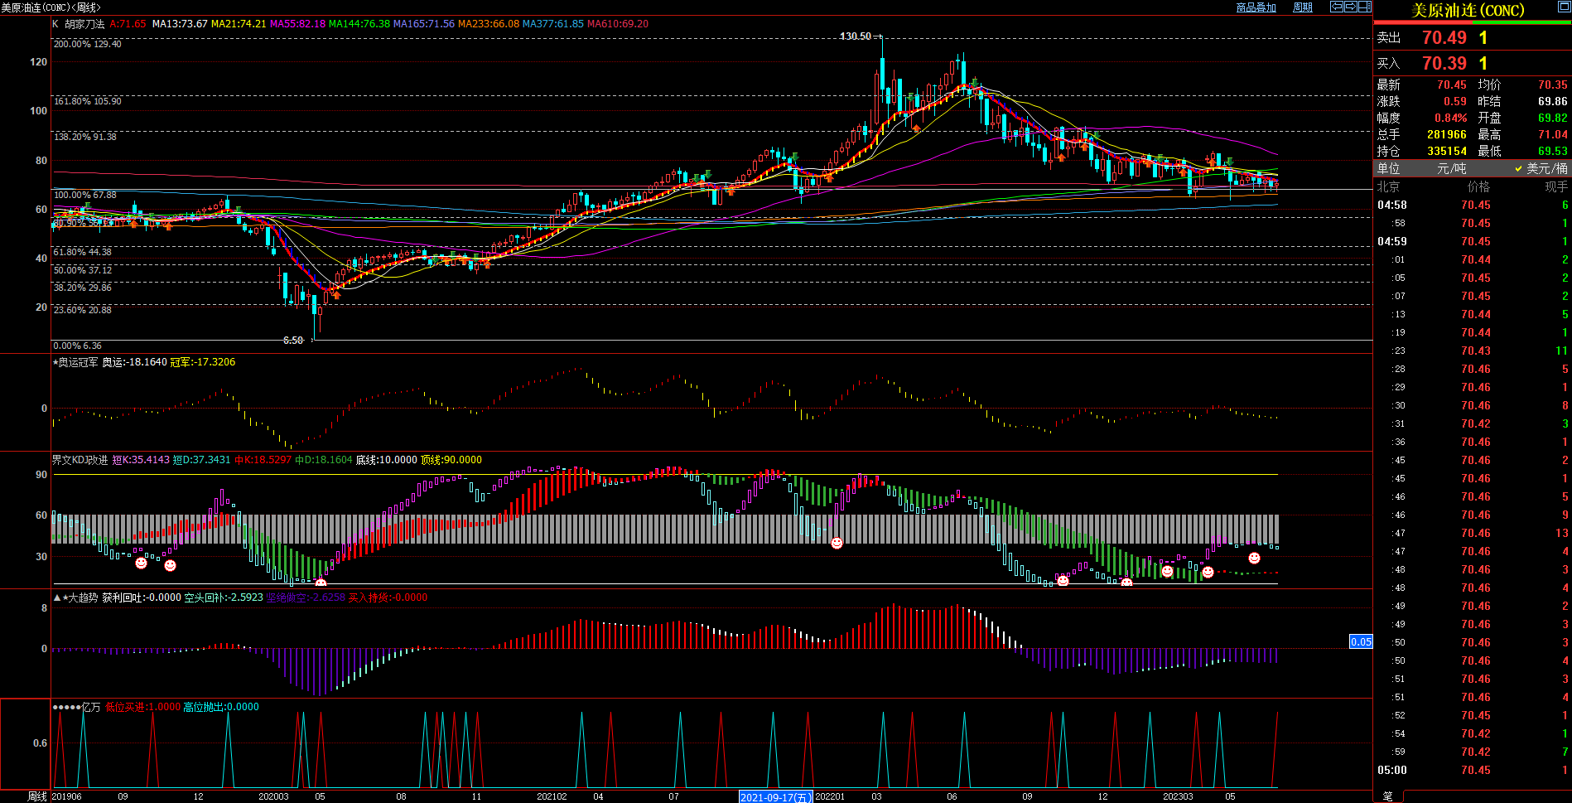Click the star icon beside 奥运冠军 indicator
Screen dimensions: 1572x803
pos(55,362)
